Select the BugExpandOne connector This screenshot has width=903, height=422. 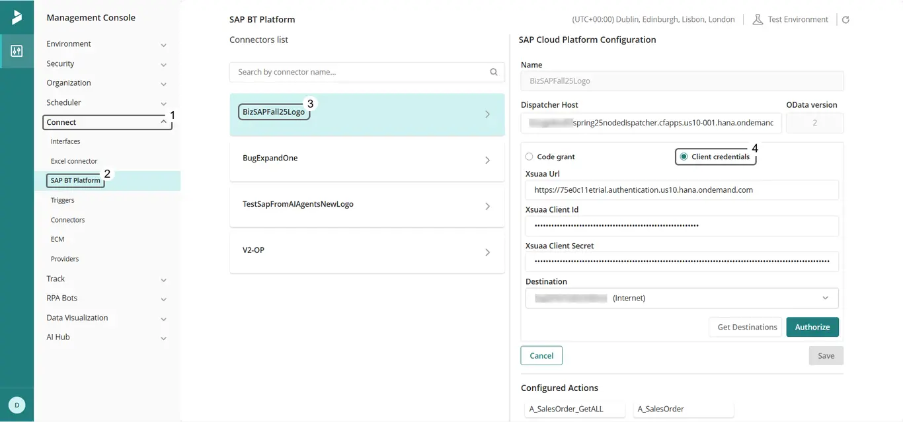pos(367,160)
